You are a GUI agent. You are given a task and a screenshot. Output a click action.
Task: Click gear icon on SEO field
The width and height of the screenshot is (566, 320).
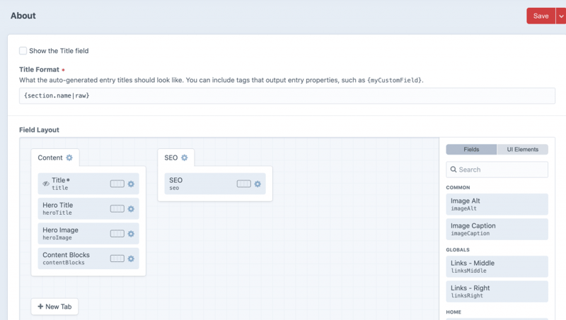pyautogui.click(x=258, y=184)
